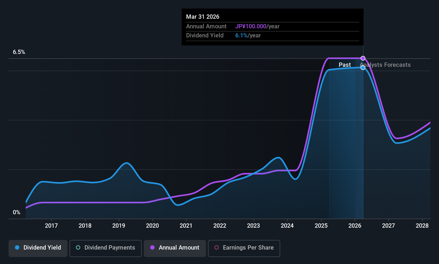Select the blue yield marker at forecast boundary
Viewport: 439px width, 264px height.
tap(363, 68)
